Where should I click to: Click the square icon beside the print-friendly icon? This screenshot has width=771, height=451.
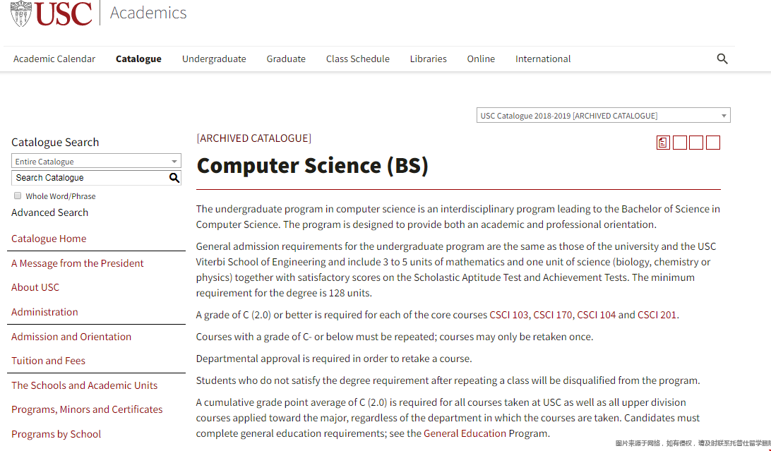[679, 142]
